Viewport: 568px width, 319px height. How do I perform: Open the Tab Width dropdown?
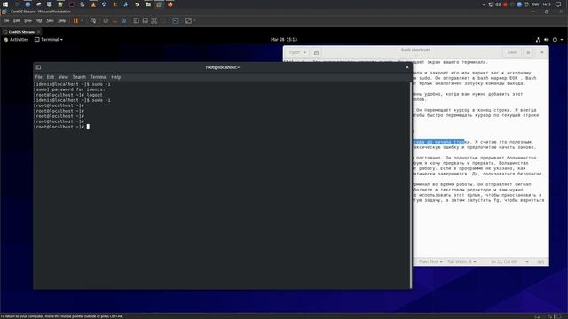click(461, 261)
